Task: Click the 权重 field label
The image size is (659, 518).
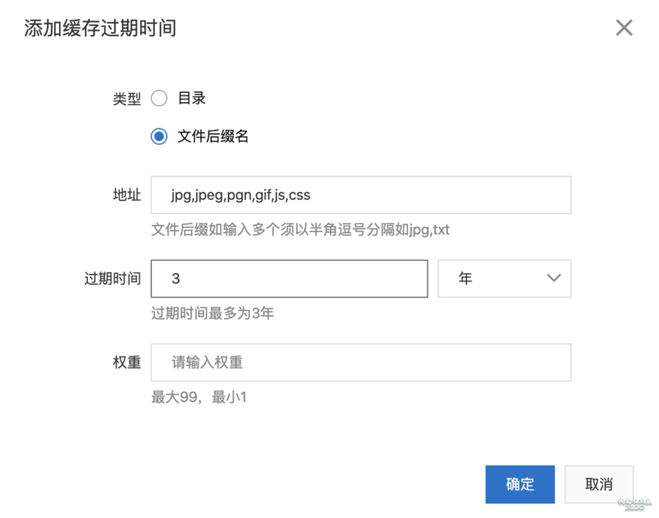Action: click(126, 362)
